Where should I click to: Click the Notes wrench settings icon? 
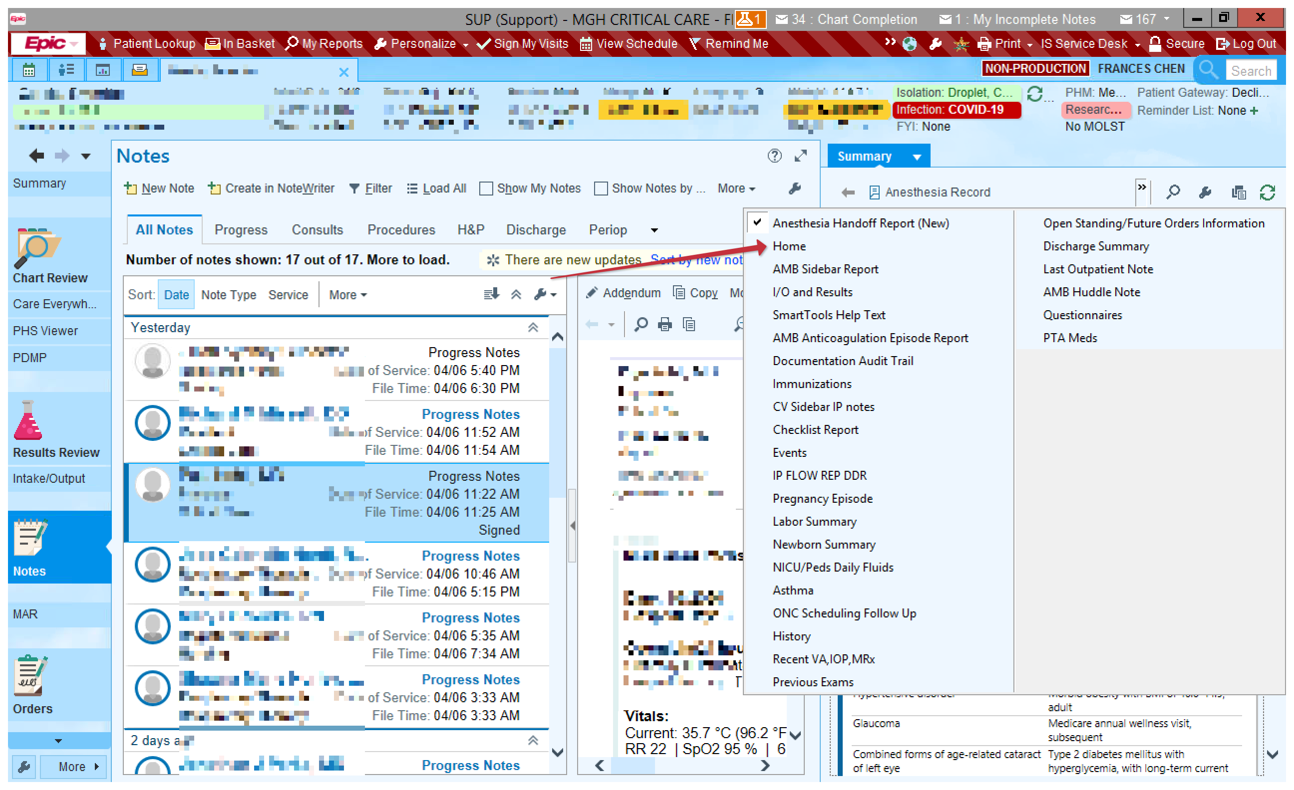tap(794, 189)
